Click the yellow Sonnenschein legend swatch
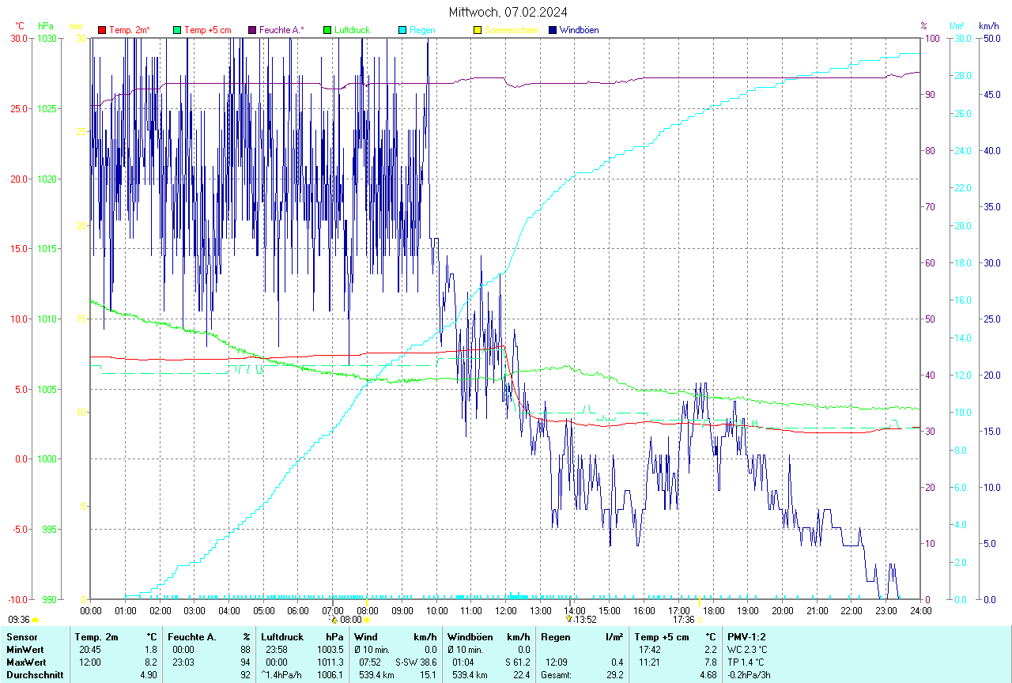 (477, 30)
